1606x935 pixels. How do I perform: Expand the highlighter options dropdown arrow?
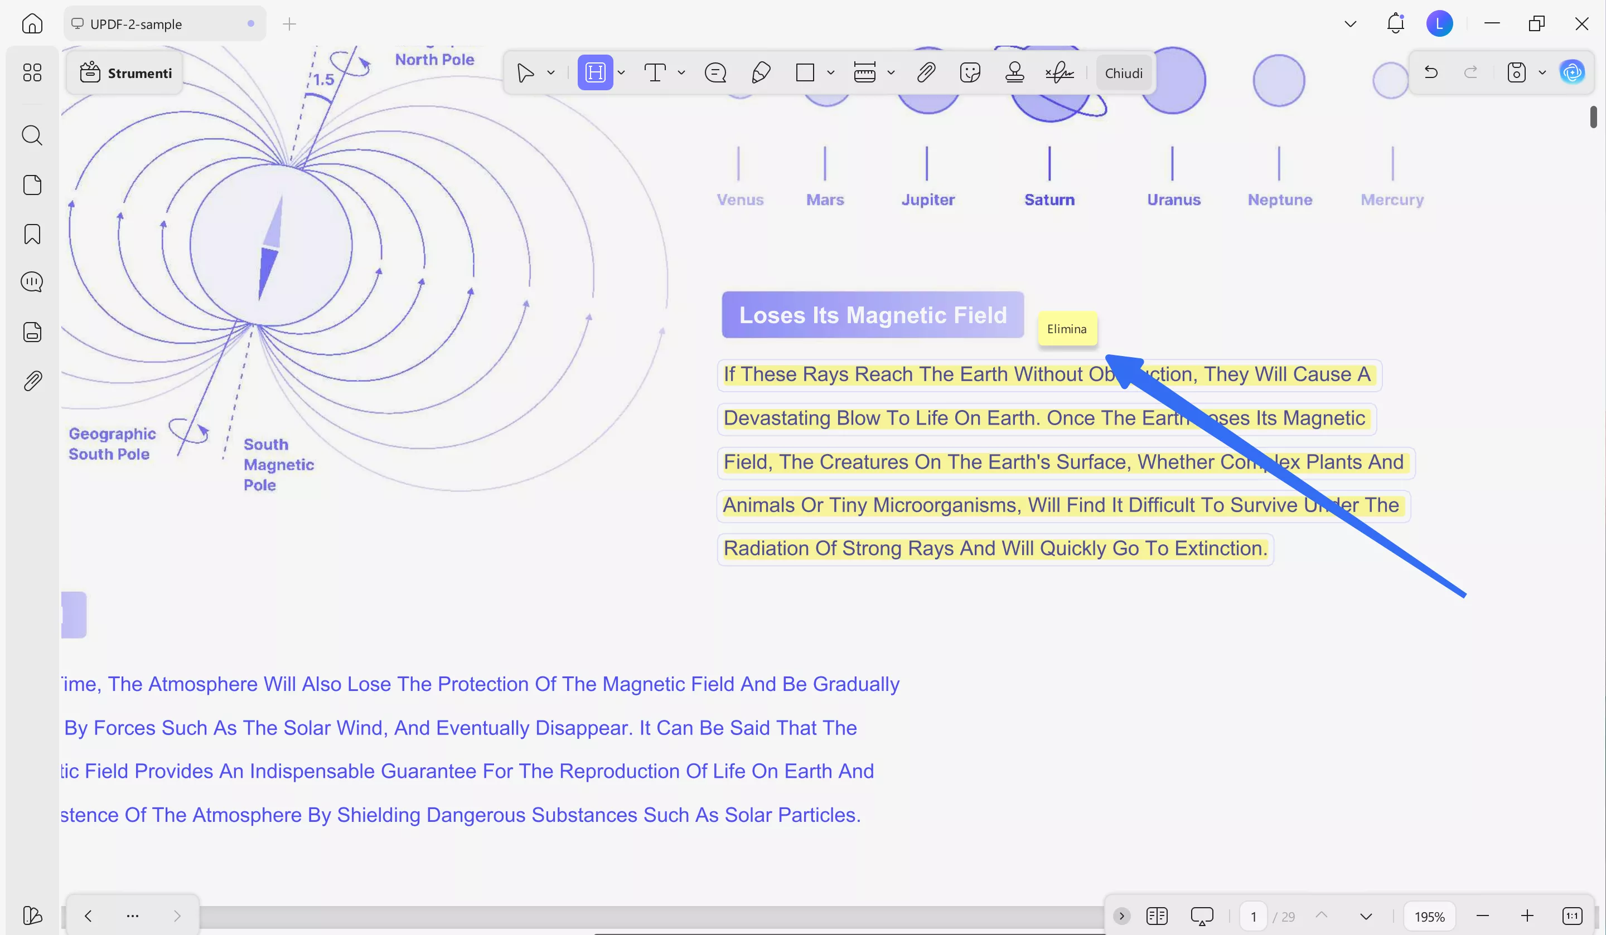coord(621,72)
